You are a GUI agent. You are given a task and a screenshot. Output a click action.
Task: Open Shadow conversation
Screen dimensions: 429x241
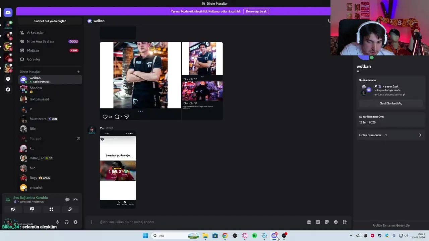pos(50,89)
